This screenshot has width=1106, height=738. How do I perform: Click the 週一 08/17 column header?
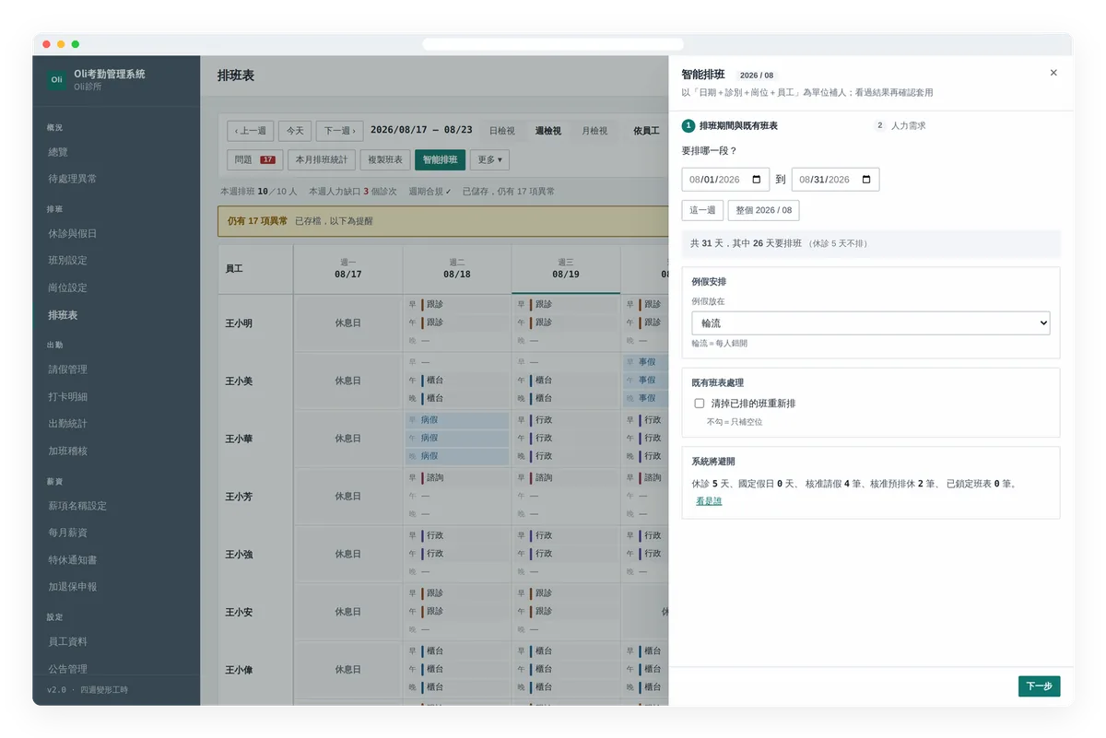click(348, 269)
